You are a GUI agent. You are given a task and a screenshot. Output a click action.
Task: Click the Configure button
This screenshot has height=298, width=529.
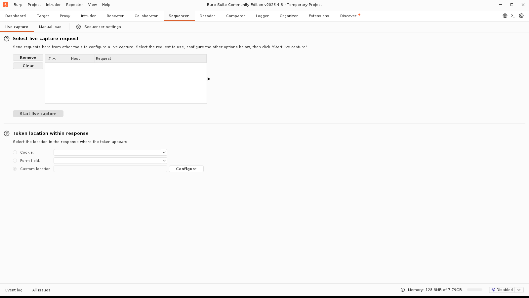click(x=186, y=169)
